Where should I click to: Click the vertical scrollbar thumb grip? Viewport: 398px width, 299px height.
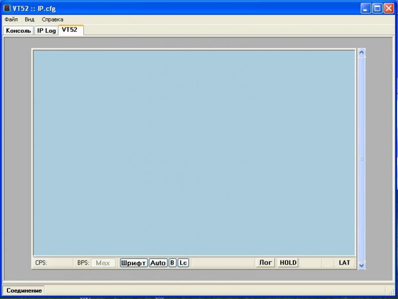coord(362,159)
